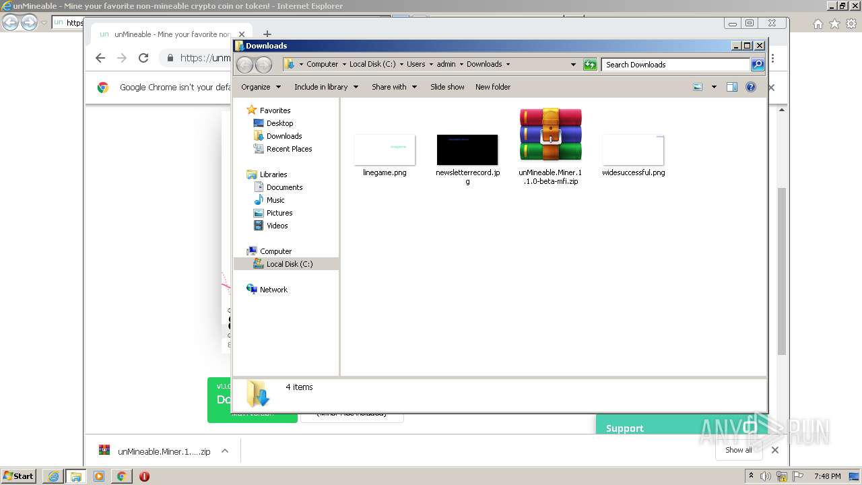Select Recent Places in sidebar
Screen dimensions: 862x485
(x=289, y=149)
